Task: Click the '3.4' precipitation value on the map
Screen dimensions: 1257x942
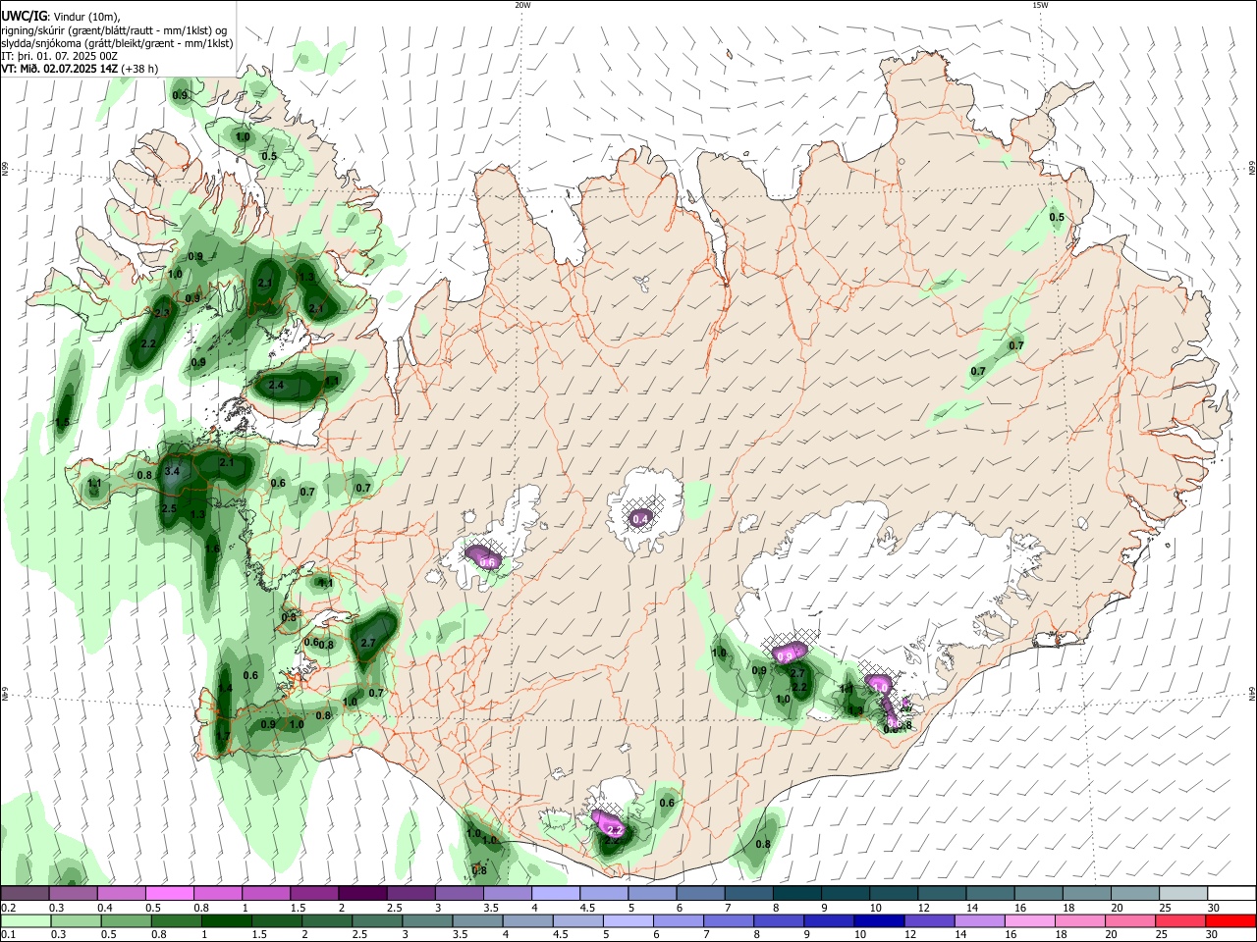Action: (x=173, y=472)
